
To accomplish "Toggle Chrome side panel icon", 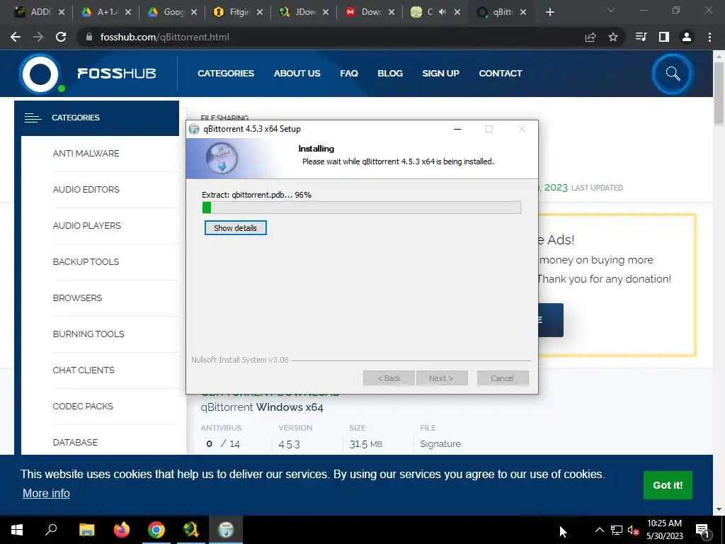I will coord(664,37).
